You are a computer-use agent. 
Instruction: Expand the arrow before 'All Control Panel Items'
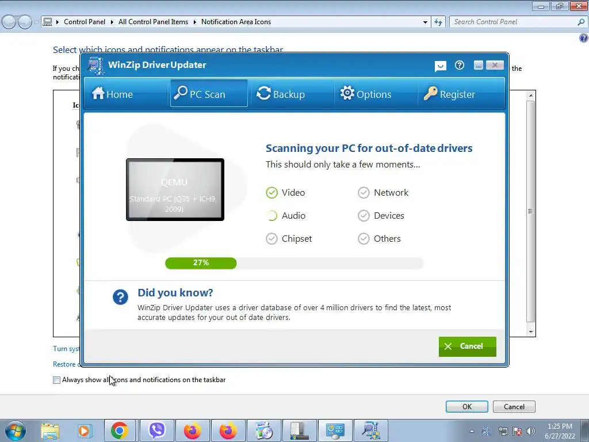point(112,22)
